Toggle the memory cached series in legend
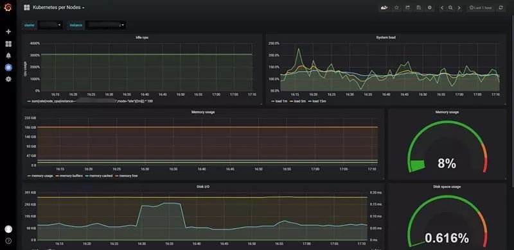This screenshot has width=514, height=250. pos(99,176)
